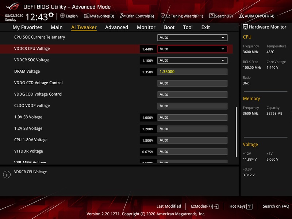Image resolution: width=292 pixels, height=219 pixels.
Task: Click the 1.448V current value
Action: click(x=148, y=49)
